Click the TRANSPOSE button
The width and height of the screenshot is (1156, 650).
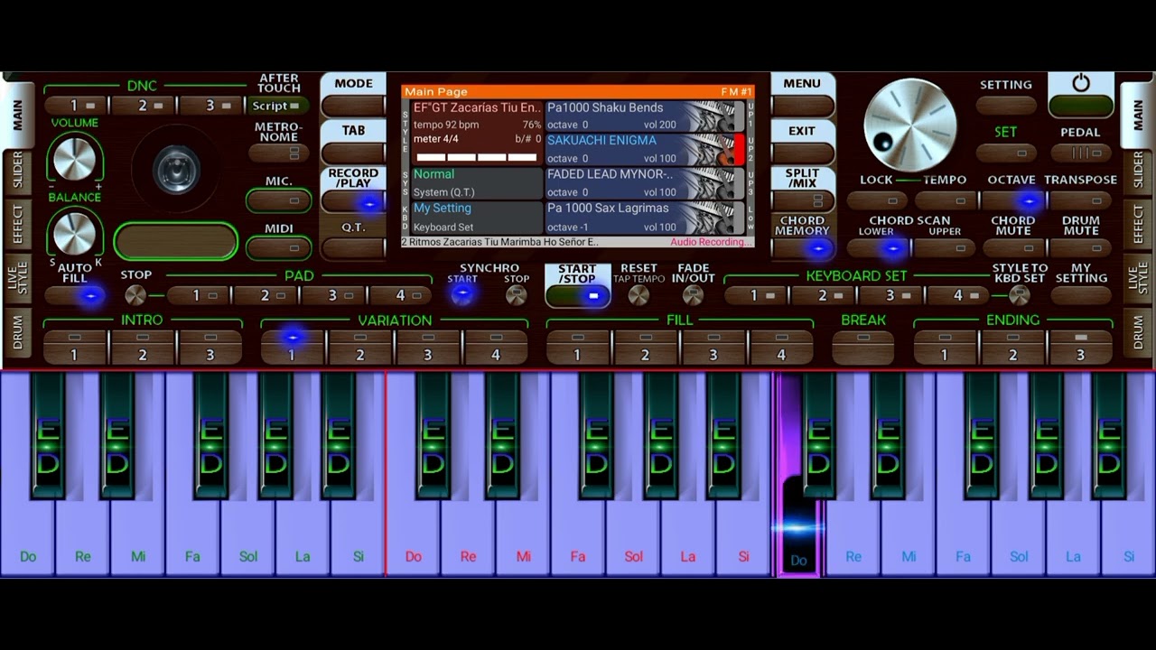1080,200
